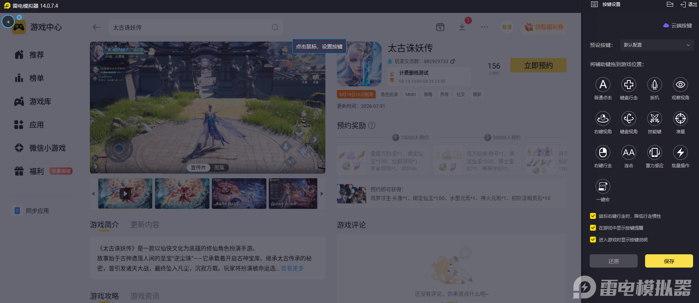Open 游戏库 in the sidebar

point(33,101)
